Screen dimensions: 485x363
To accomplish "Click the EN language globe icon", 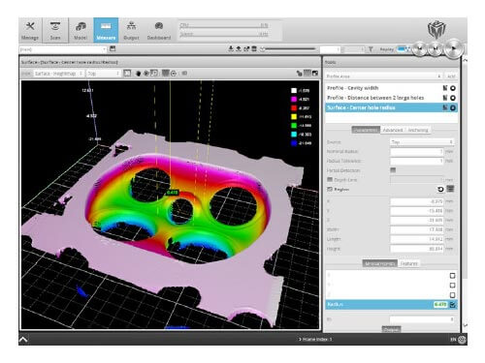I will click(x=462, y=339).
